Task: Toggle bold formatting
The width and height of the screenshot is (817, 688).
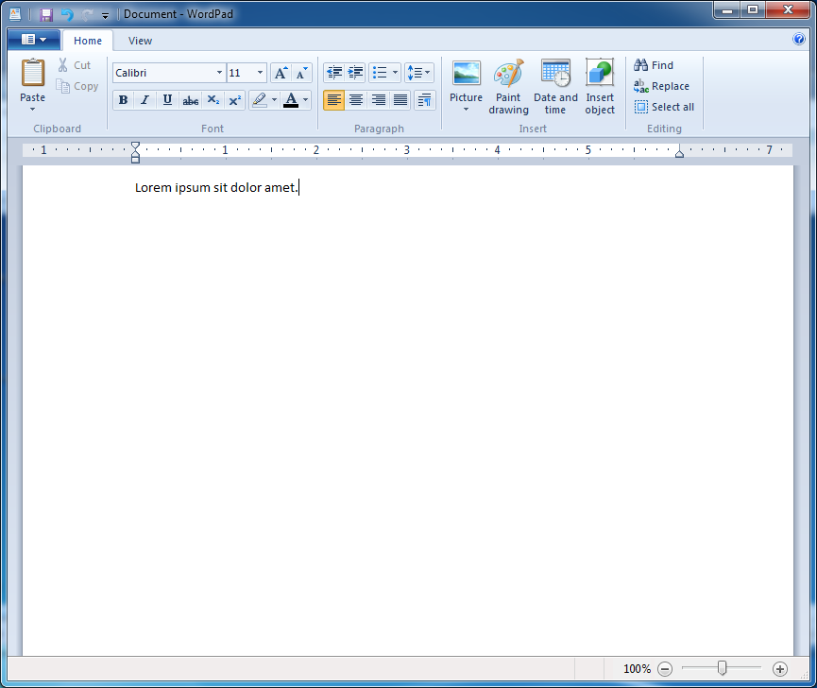Action: coord(123,100)
